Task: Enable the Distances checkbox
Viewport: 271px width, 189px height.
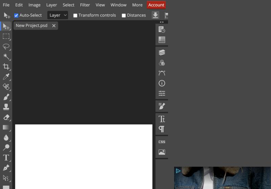Action: click(x=124, y=16)
